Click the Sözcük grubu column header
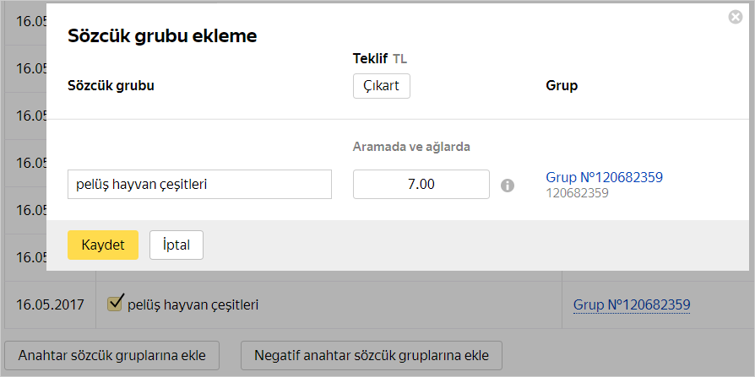 coord(111,86)
